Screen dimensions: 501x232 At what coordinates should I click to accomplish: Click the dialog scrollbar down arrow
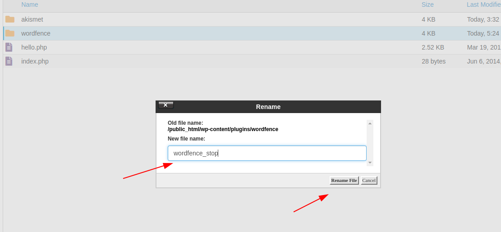coord(370,163)
